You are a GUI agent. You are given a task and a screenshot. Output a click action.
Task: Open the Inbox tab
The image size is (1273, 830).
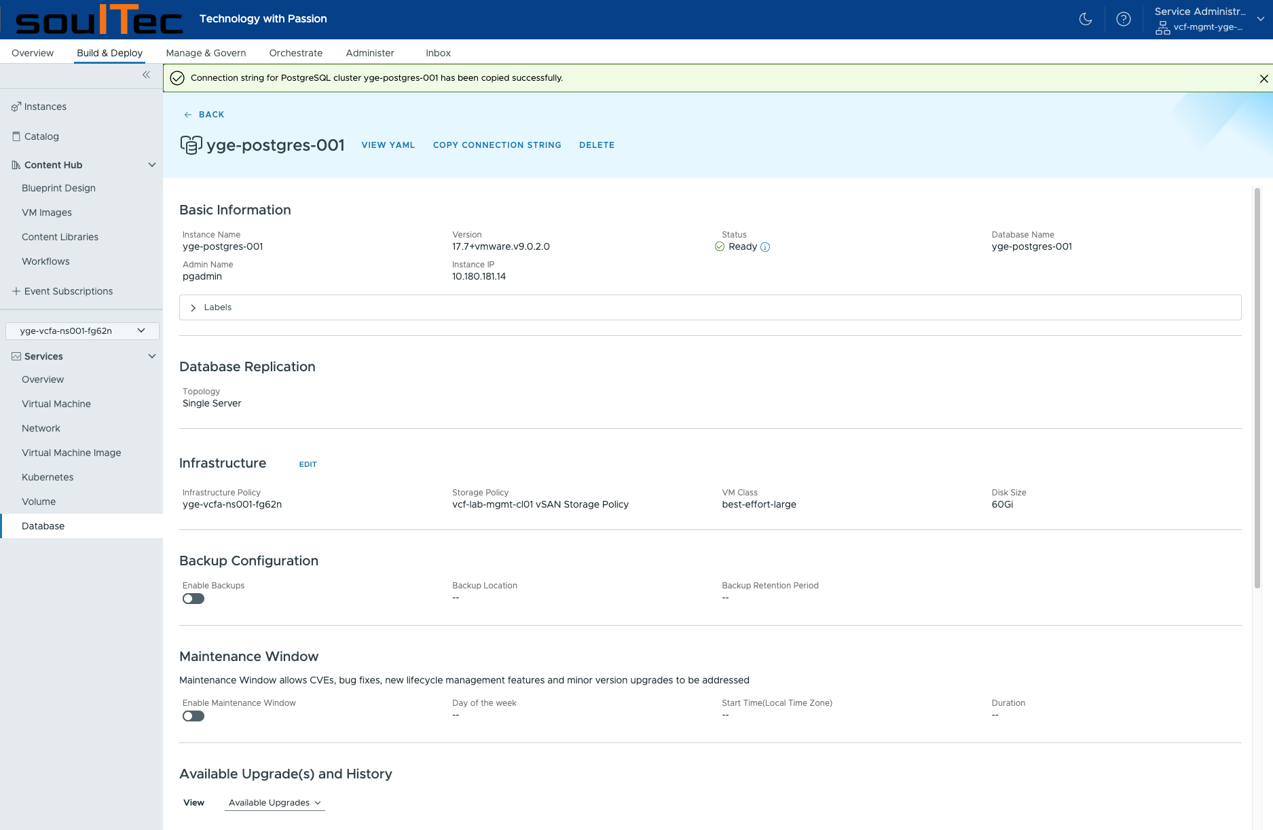438,52
